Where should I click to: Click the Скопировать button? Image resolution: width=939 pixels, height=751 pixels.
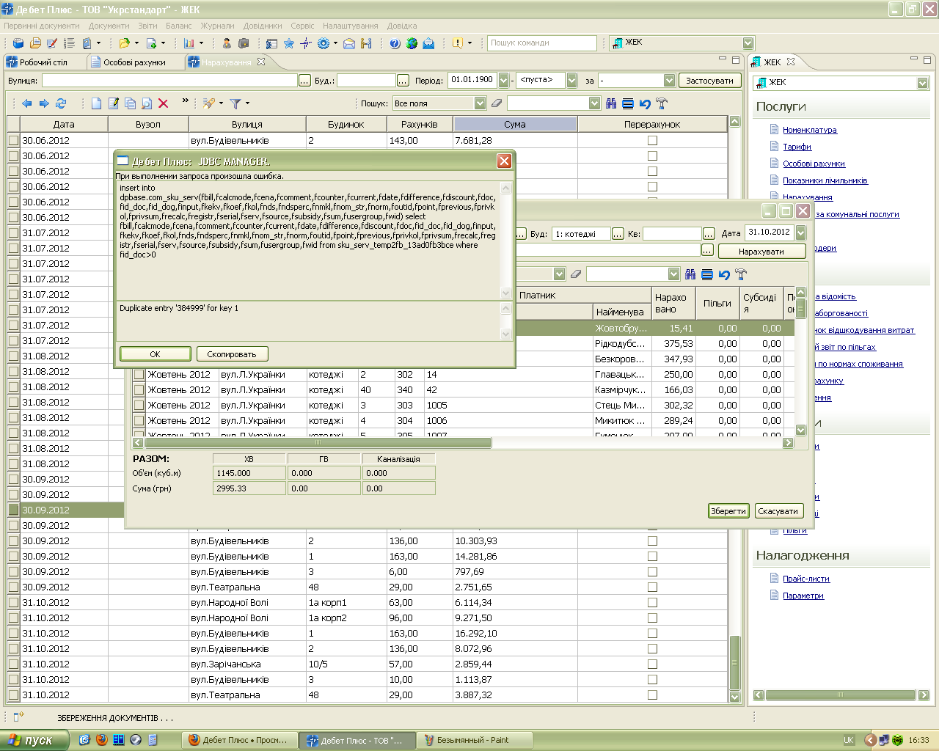pos(232,354)
